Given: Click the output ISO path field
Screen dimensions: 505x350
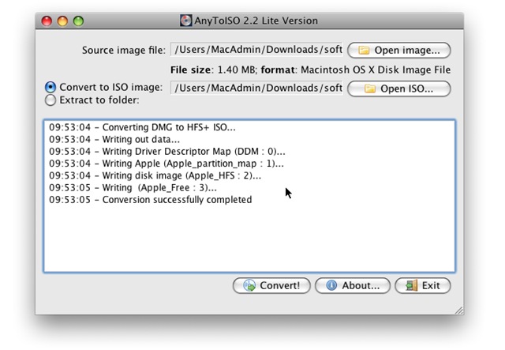Looking at the screenshot, I should pos(256,88).
